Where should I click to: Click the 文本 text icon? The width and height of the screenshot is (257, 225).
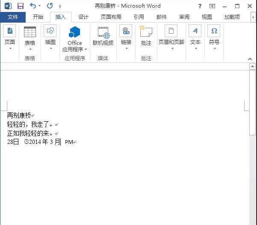pyautogui.click(x=195, y=31)
